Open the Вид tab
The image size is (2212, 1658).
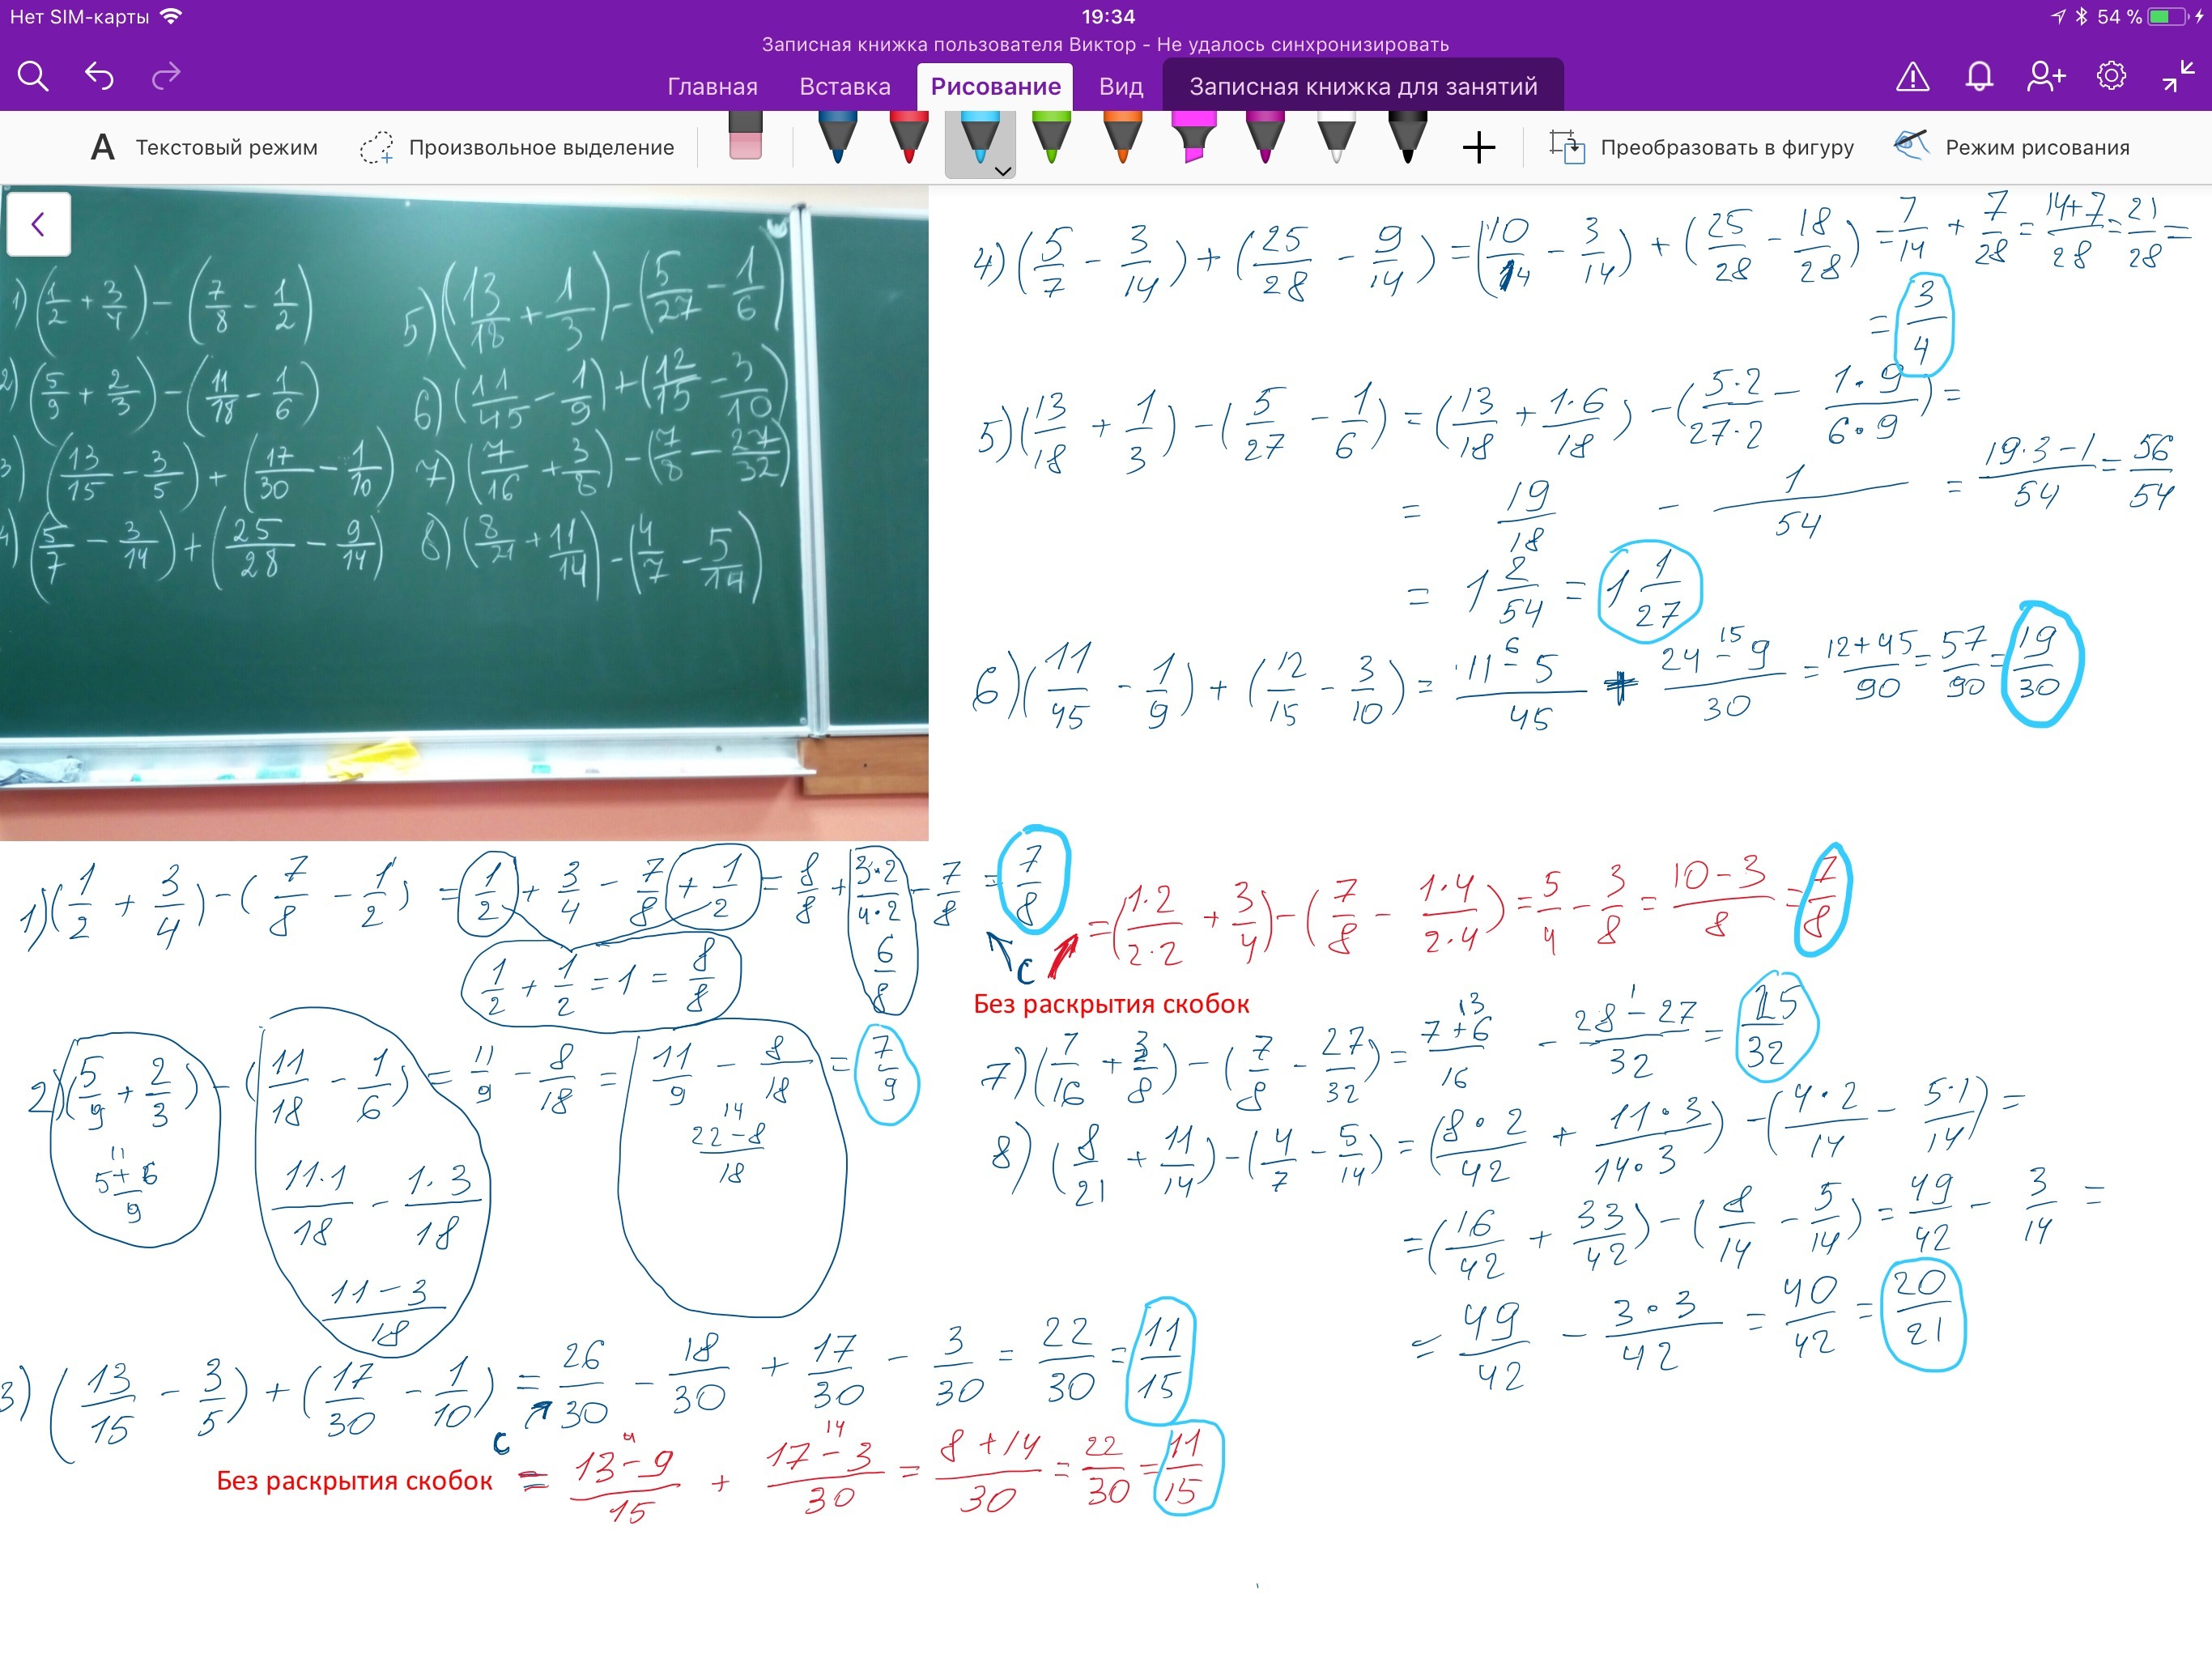coord(1120,87)
